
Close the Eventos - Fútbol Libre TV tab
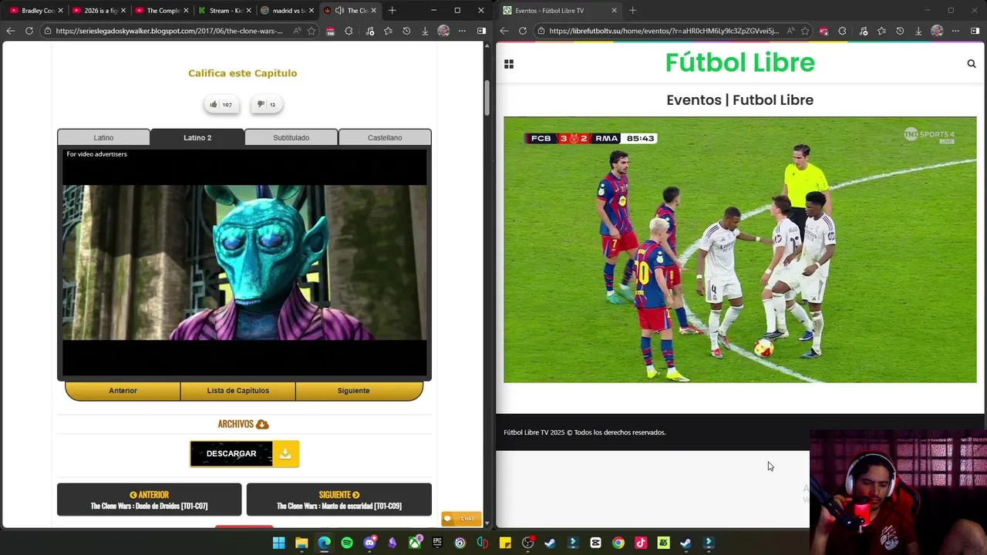pyautogui.click(x=614, y=10)
